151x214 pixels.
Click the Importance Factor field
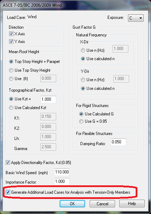click(62, 181)
